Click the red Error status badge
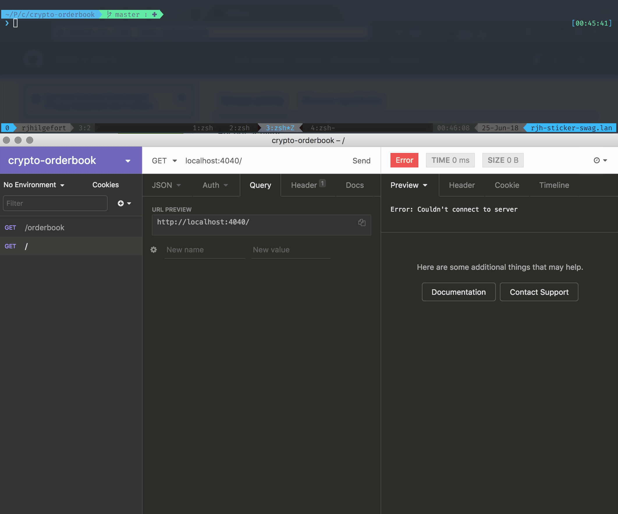Screen dimensions: 618x514 (404, 160)
